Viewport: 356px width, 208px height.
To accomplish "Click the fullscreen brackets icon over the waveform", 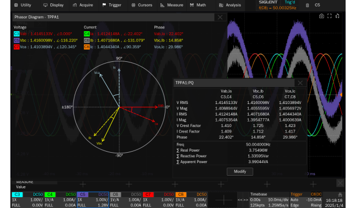I will pos(329,16).
